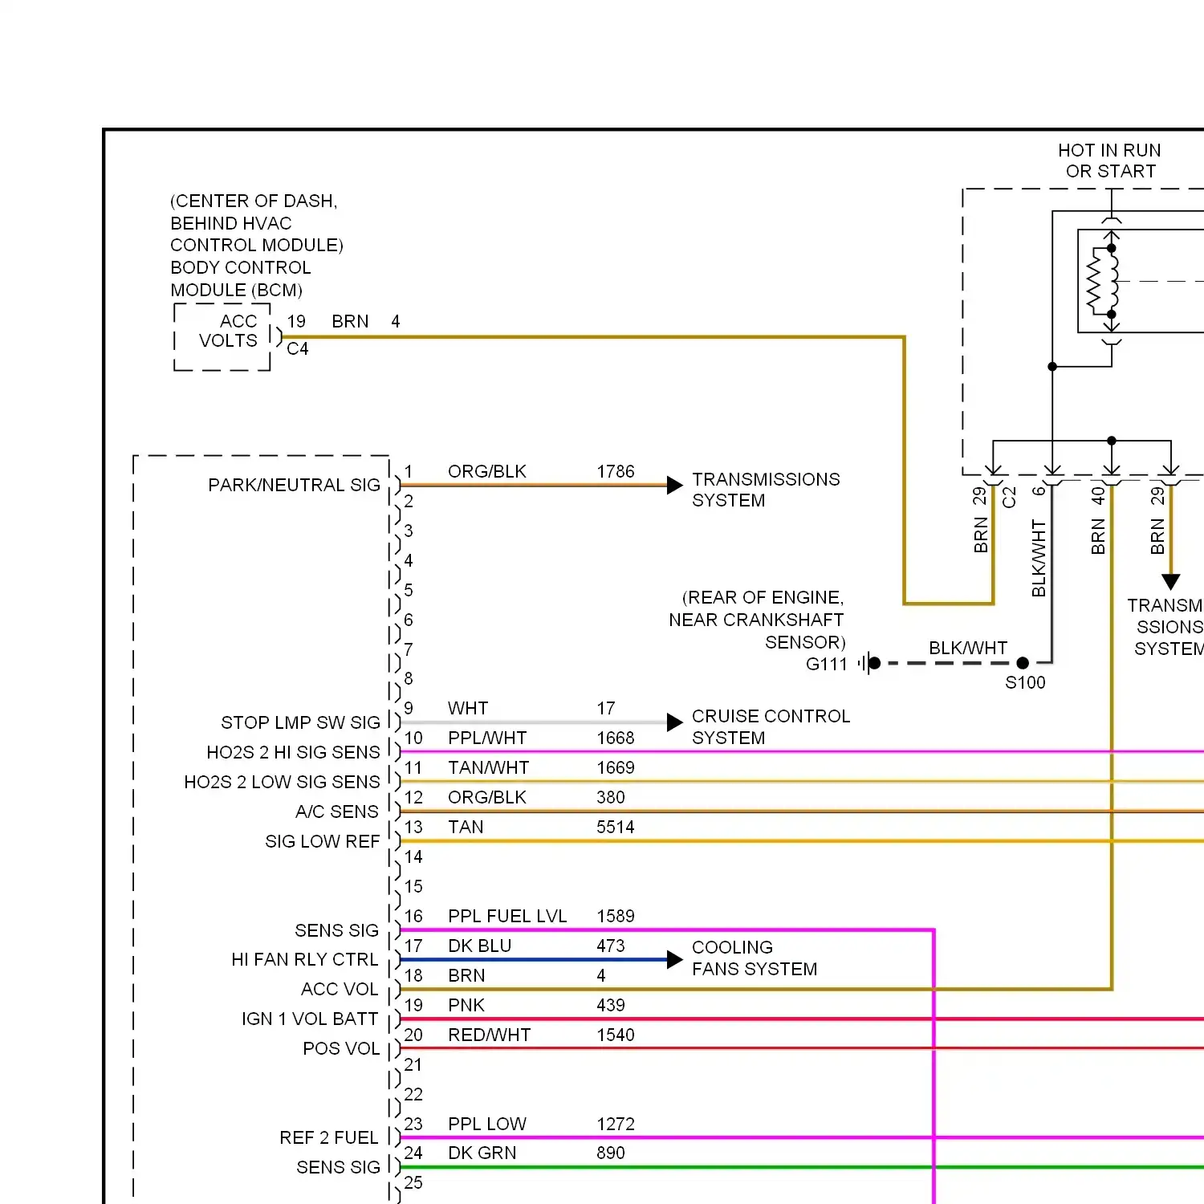Select the 'WHT' wire label
The height and width of the screenshot is (1204, 1204).
(x=468, y=708)
